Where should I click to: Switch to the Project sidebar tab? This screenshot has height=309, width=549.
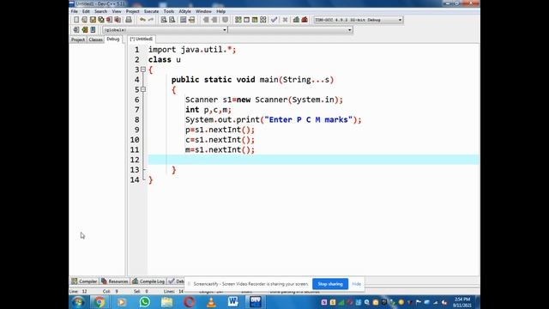click(78, 39)
